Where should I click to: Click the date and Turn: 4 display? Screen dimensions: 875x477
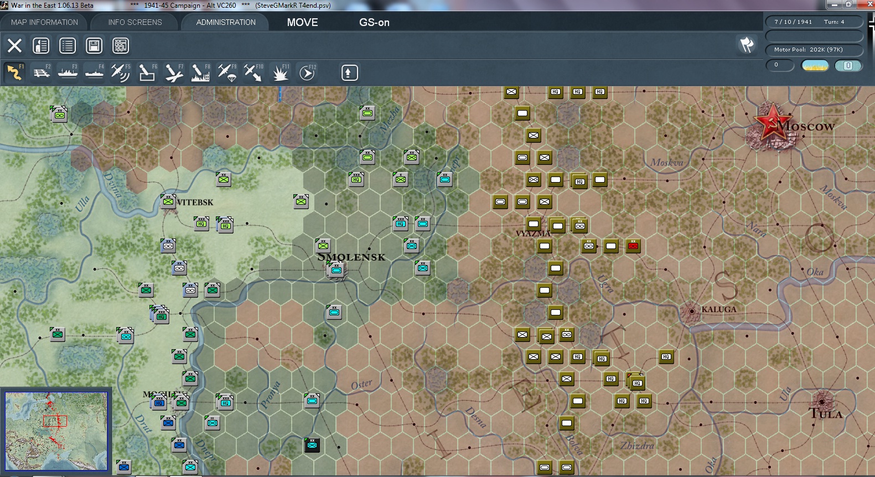(x=814, y=22)
